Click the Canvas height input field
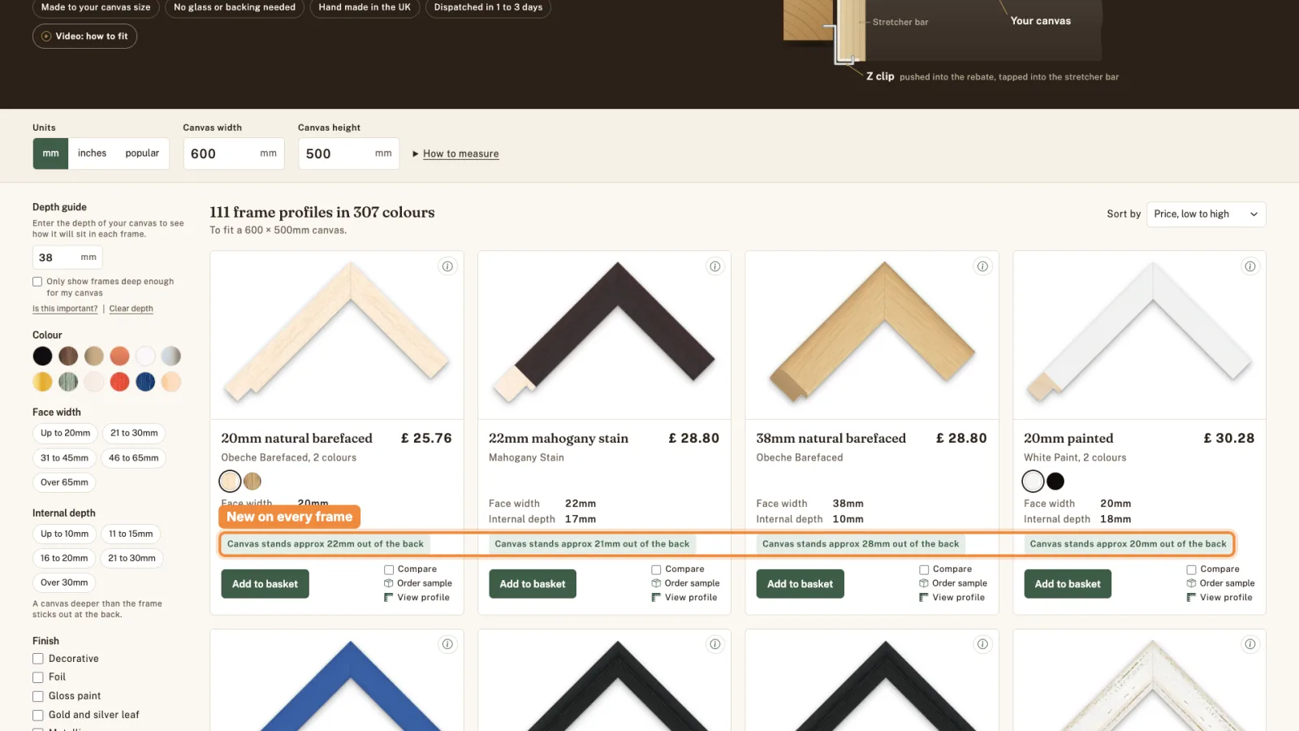 tap(348, 154)
